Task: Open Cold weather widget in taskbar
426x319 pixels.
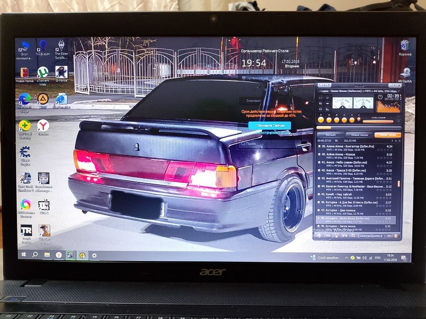Action: point(325,257)
